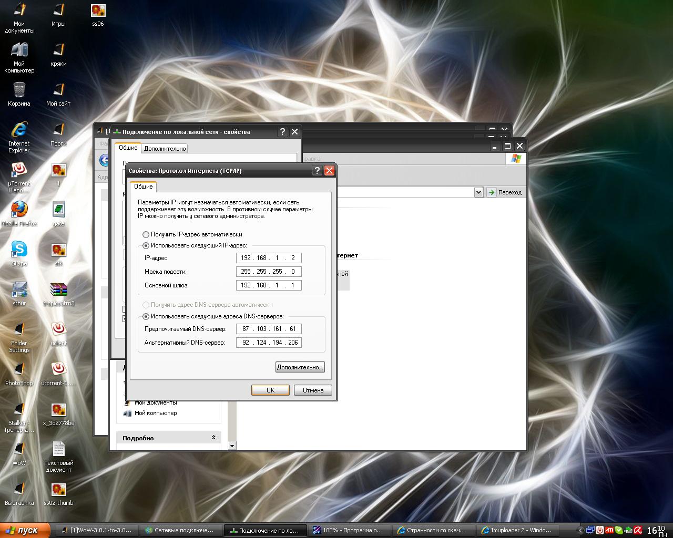The width and height of the screenshot is (673, 538).
Task: Open the Корзина recycle bin icon
Action: (x=19, y=90)
